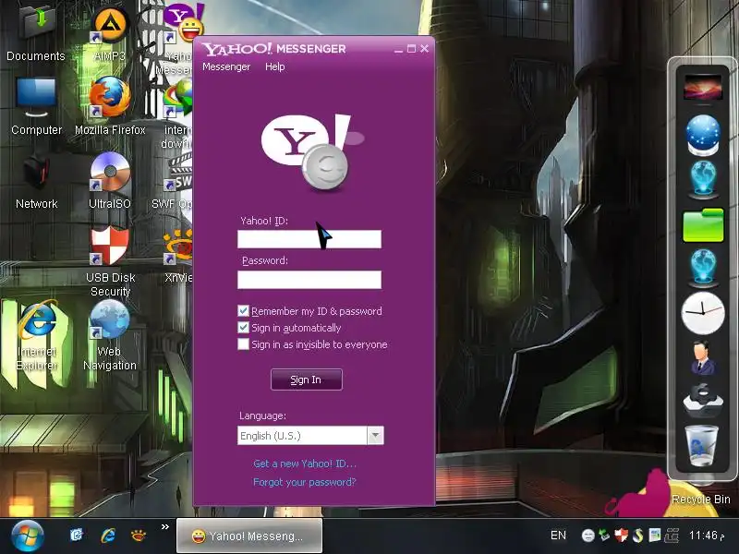Open the USB Disk Security shortcut
Screen dimensions: 739x554
coord(109,246)
